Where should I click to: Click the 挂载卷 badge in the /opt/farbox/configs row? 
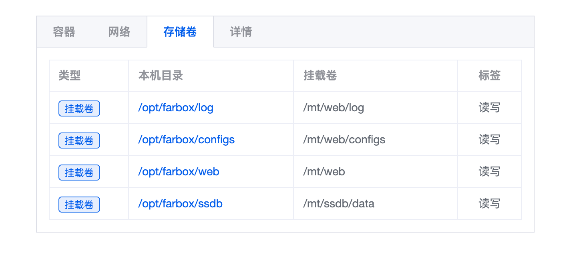(79, 141)
